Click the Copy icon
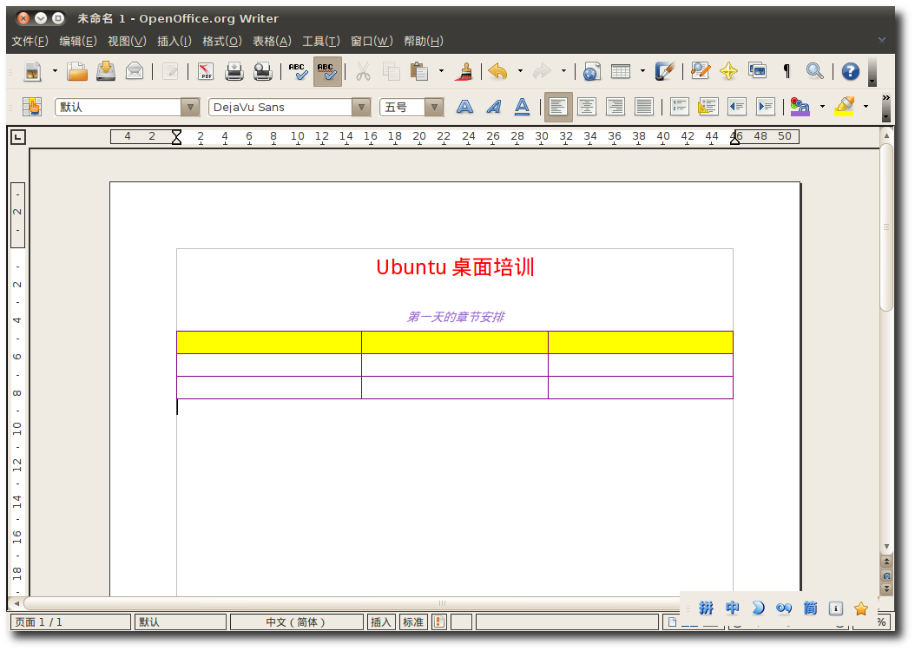Image resolution: width=915 pixels, height=651 pixels. coord(391,72)
